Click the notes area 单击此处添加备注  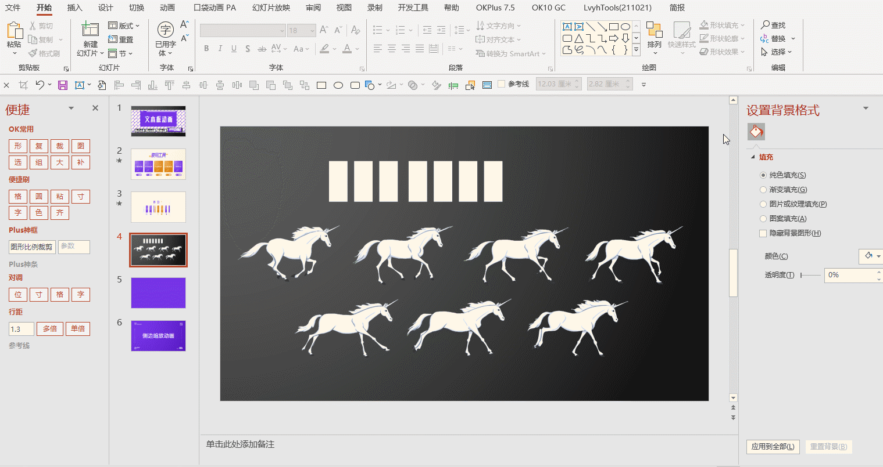pyautogui.click(x=240, y=444)
